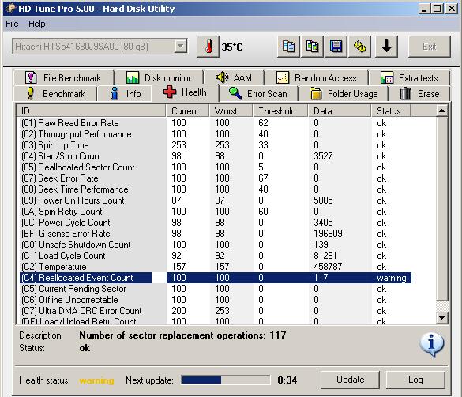Click the 458787 data value
The image size is (462, 397).
tap(328, 267)
